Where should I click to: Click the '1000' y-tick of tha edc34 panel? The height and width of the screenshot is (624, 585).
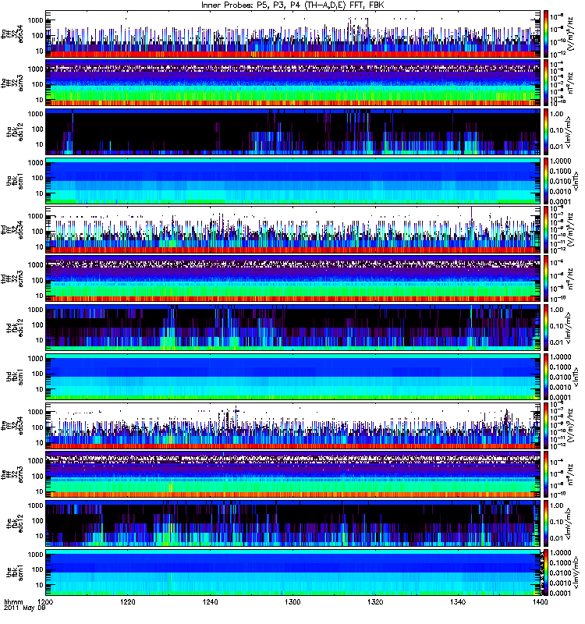[x=35, y=20]
